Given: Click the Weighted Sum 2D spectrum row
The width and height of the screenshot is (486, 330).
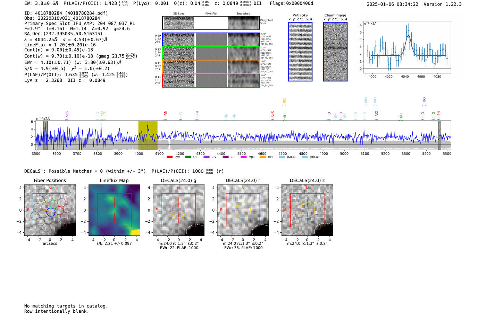Looking at the screenshot, I should pos(211,23).
